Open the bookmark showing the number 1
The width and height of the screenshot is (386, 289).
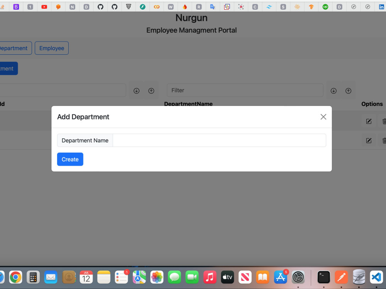30,7
